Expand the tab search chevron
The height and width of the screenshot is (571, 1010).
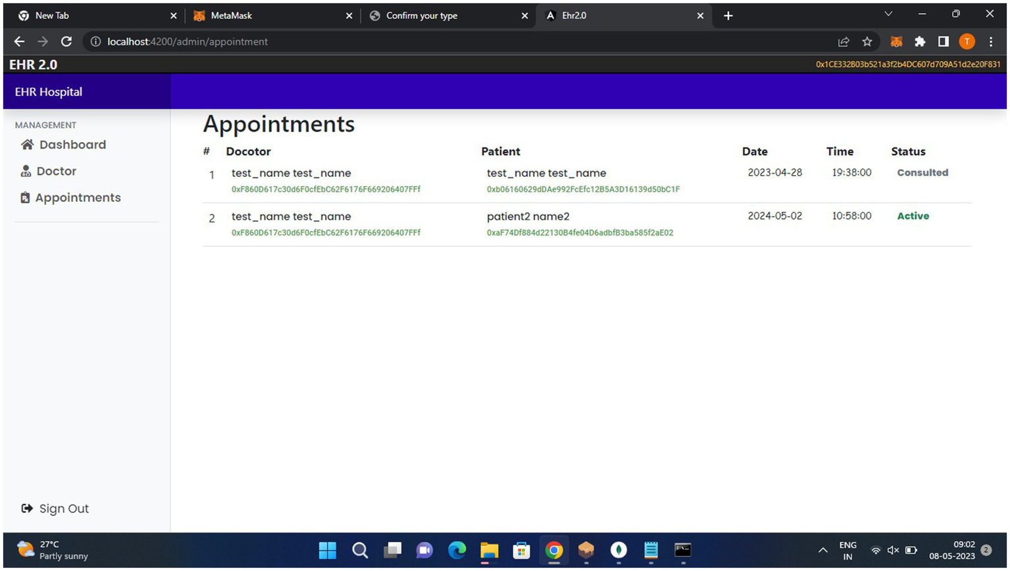click(888, 14)
